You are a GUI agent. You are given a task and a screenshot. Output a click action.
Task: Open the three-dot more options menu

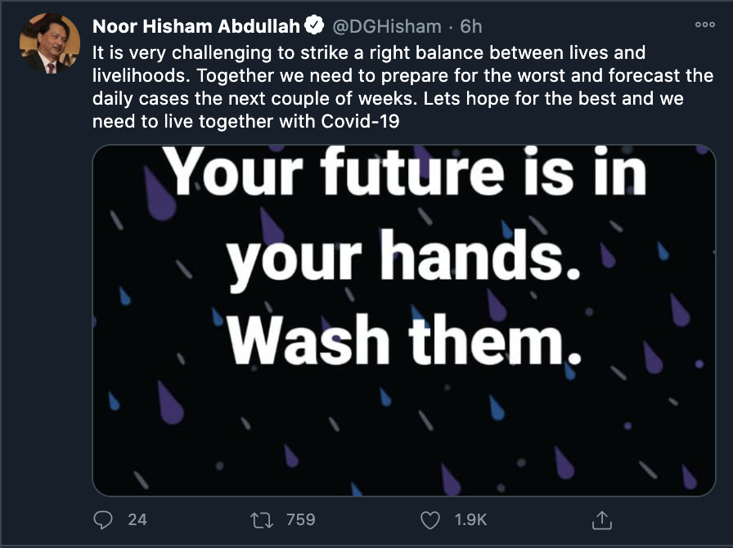tap(704, 25)
